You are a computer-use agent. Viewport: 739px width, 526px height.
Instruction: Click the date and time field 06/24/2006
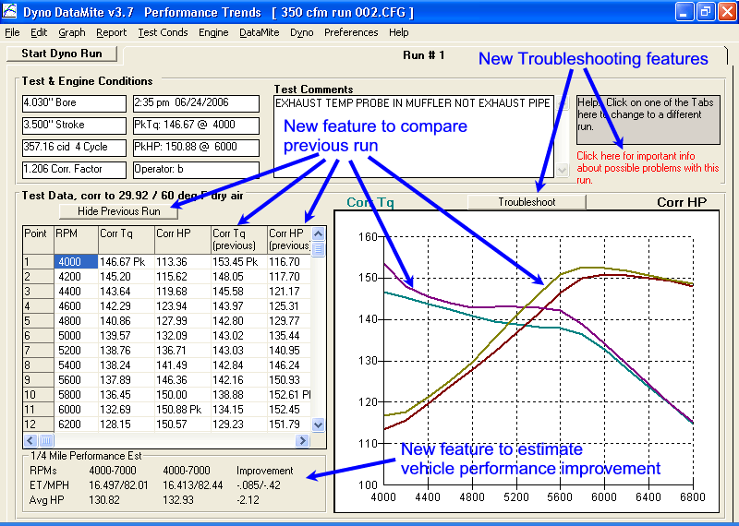196,103
